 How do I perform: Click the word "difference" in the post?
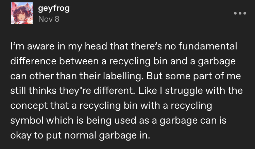coord(33,61)
